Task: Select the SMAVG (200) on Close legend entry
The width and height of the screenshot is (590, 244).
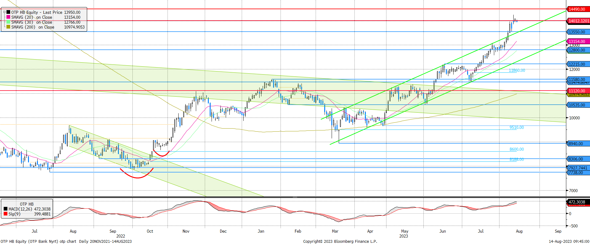Action: pos(33,27)
